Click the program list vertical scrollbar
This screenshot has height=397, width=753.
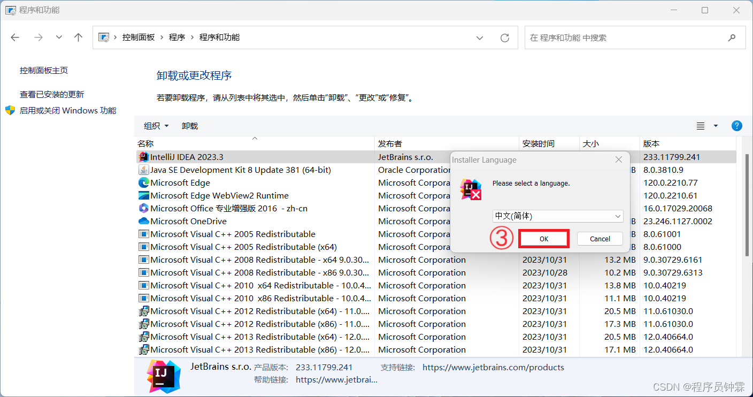point(746,206)
